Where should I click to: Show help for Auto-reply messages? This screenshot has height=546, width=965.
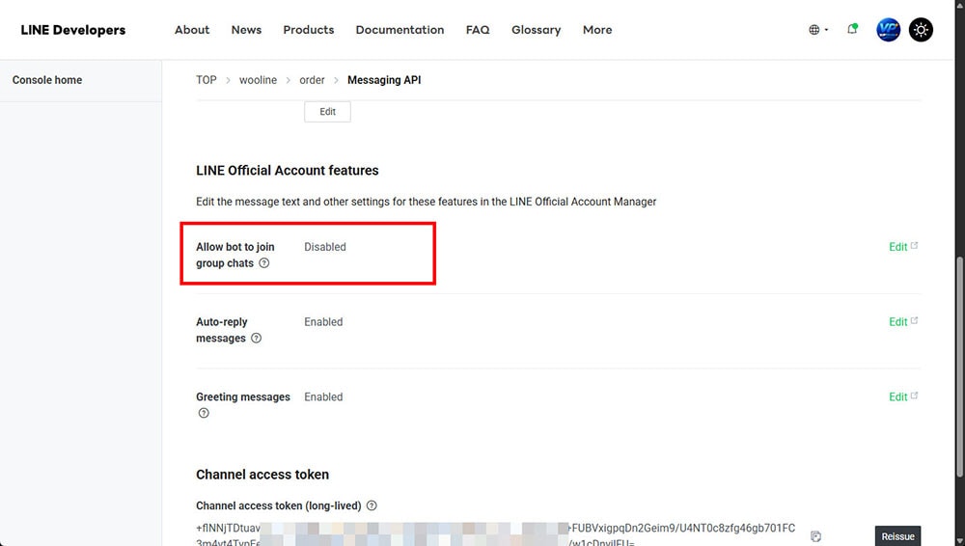coord(256,338)
